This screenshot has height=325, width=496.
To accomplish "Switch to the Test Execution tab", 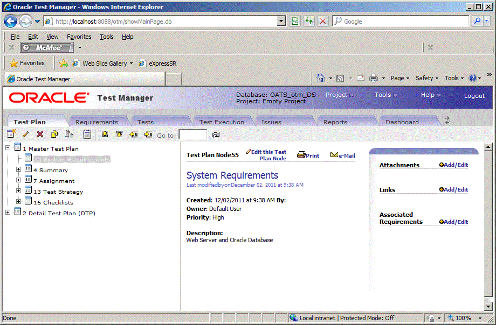I will point(222,122).
